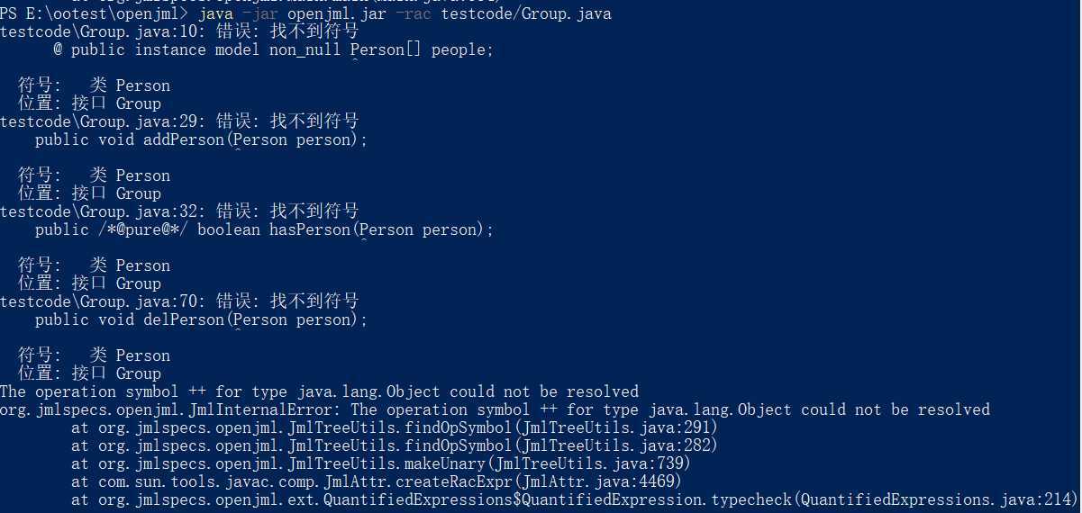This screenshot has height=513, width=1082.
Task: Click the Group.java:29 error line
Action: (179, 121)
